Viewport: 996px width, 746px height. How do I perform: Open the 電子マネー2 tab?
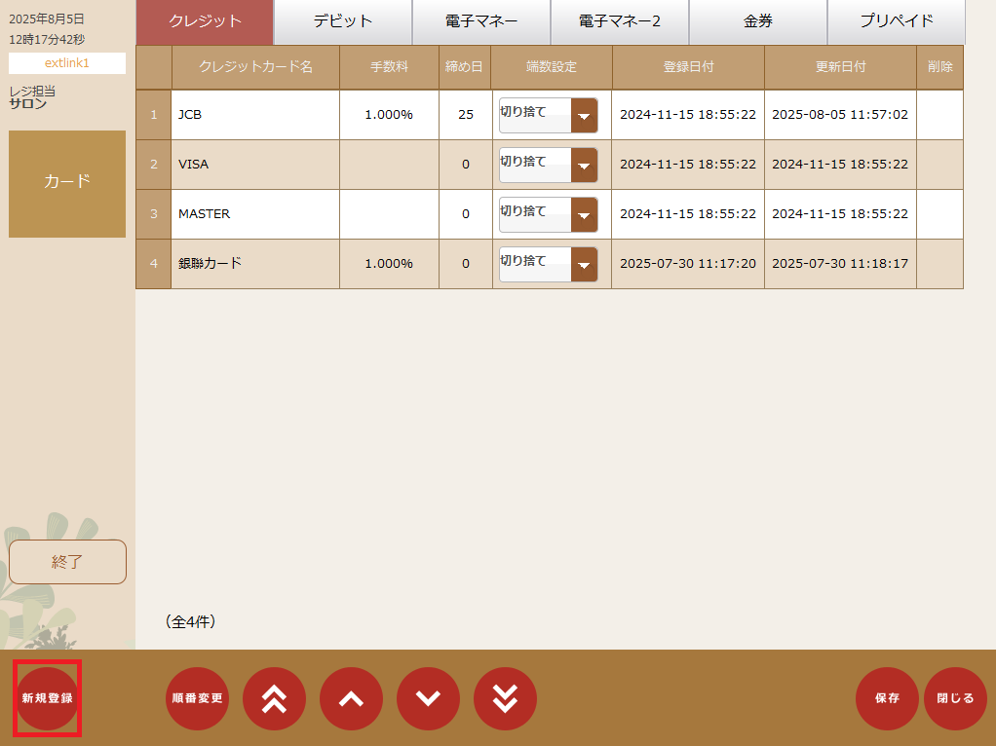[620, 21]
